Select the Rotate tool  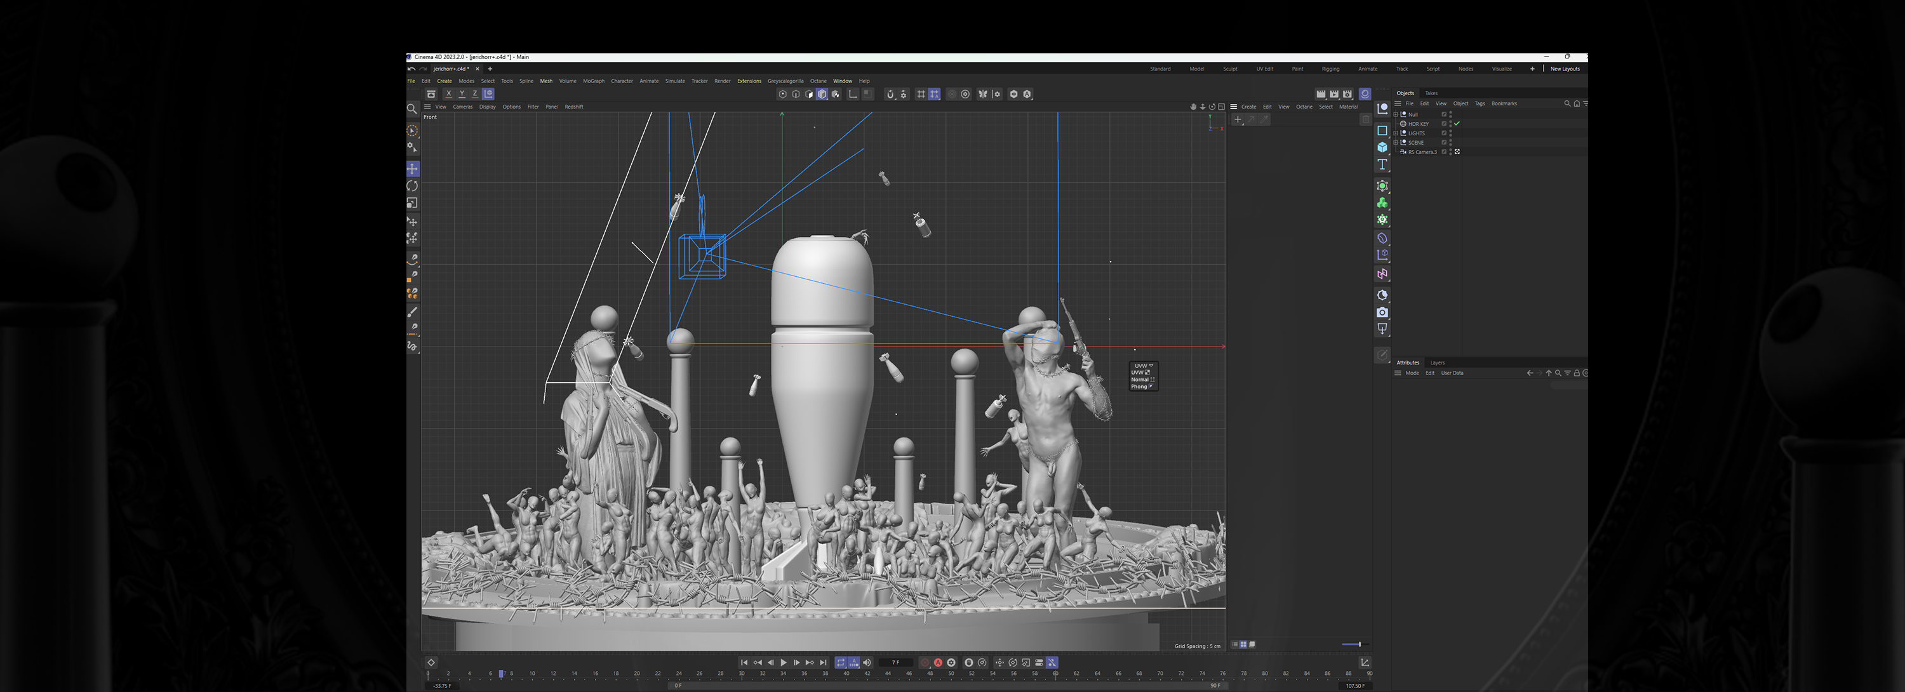click(x=413, y=185)
